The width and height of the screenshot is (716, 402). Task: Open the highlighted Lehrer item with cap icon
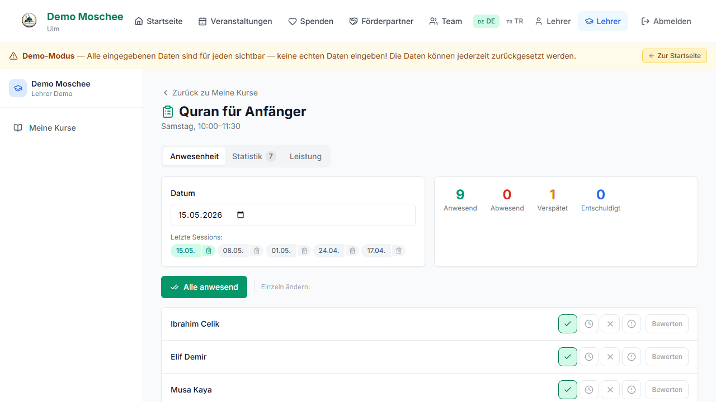tap(603, 21)
